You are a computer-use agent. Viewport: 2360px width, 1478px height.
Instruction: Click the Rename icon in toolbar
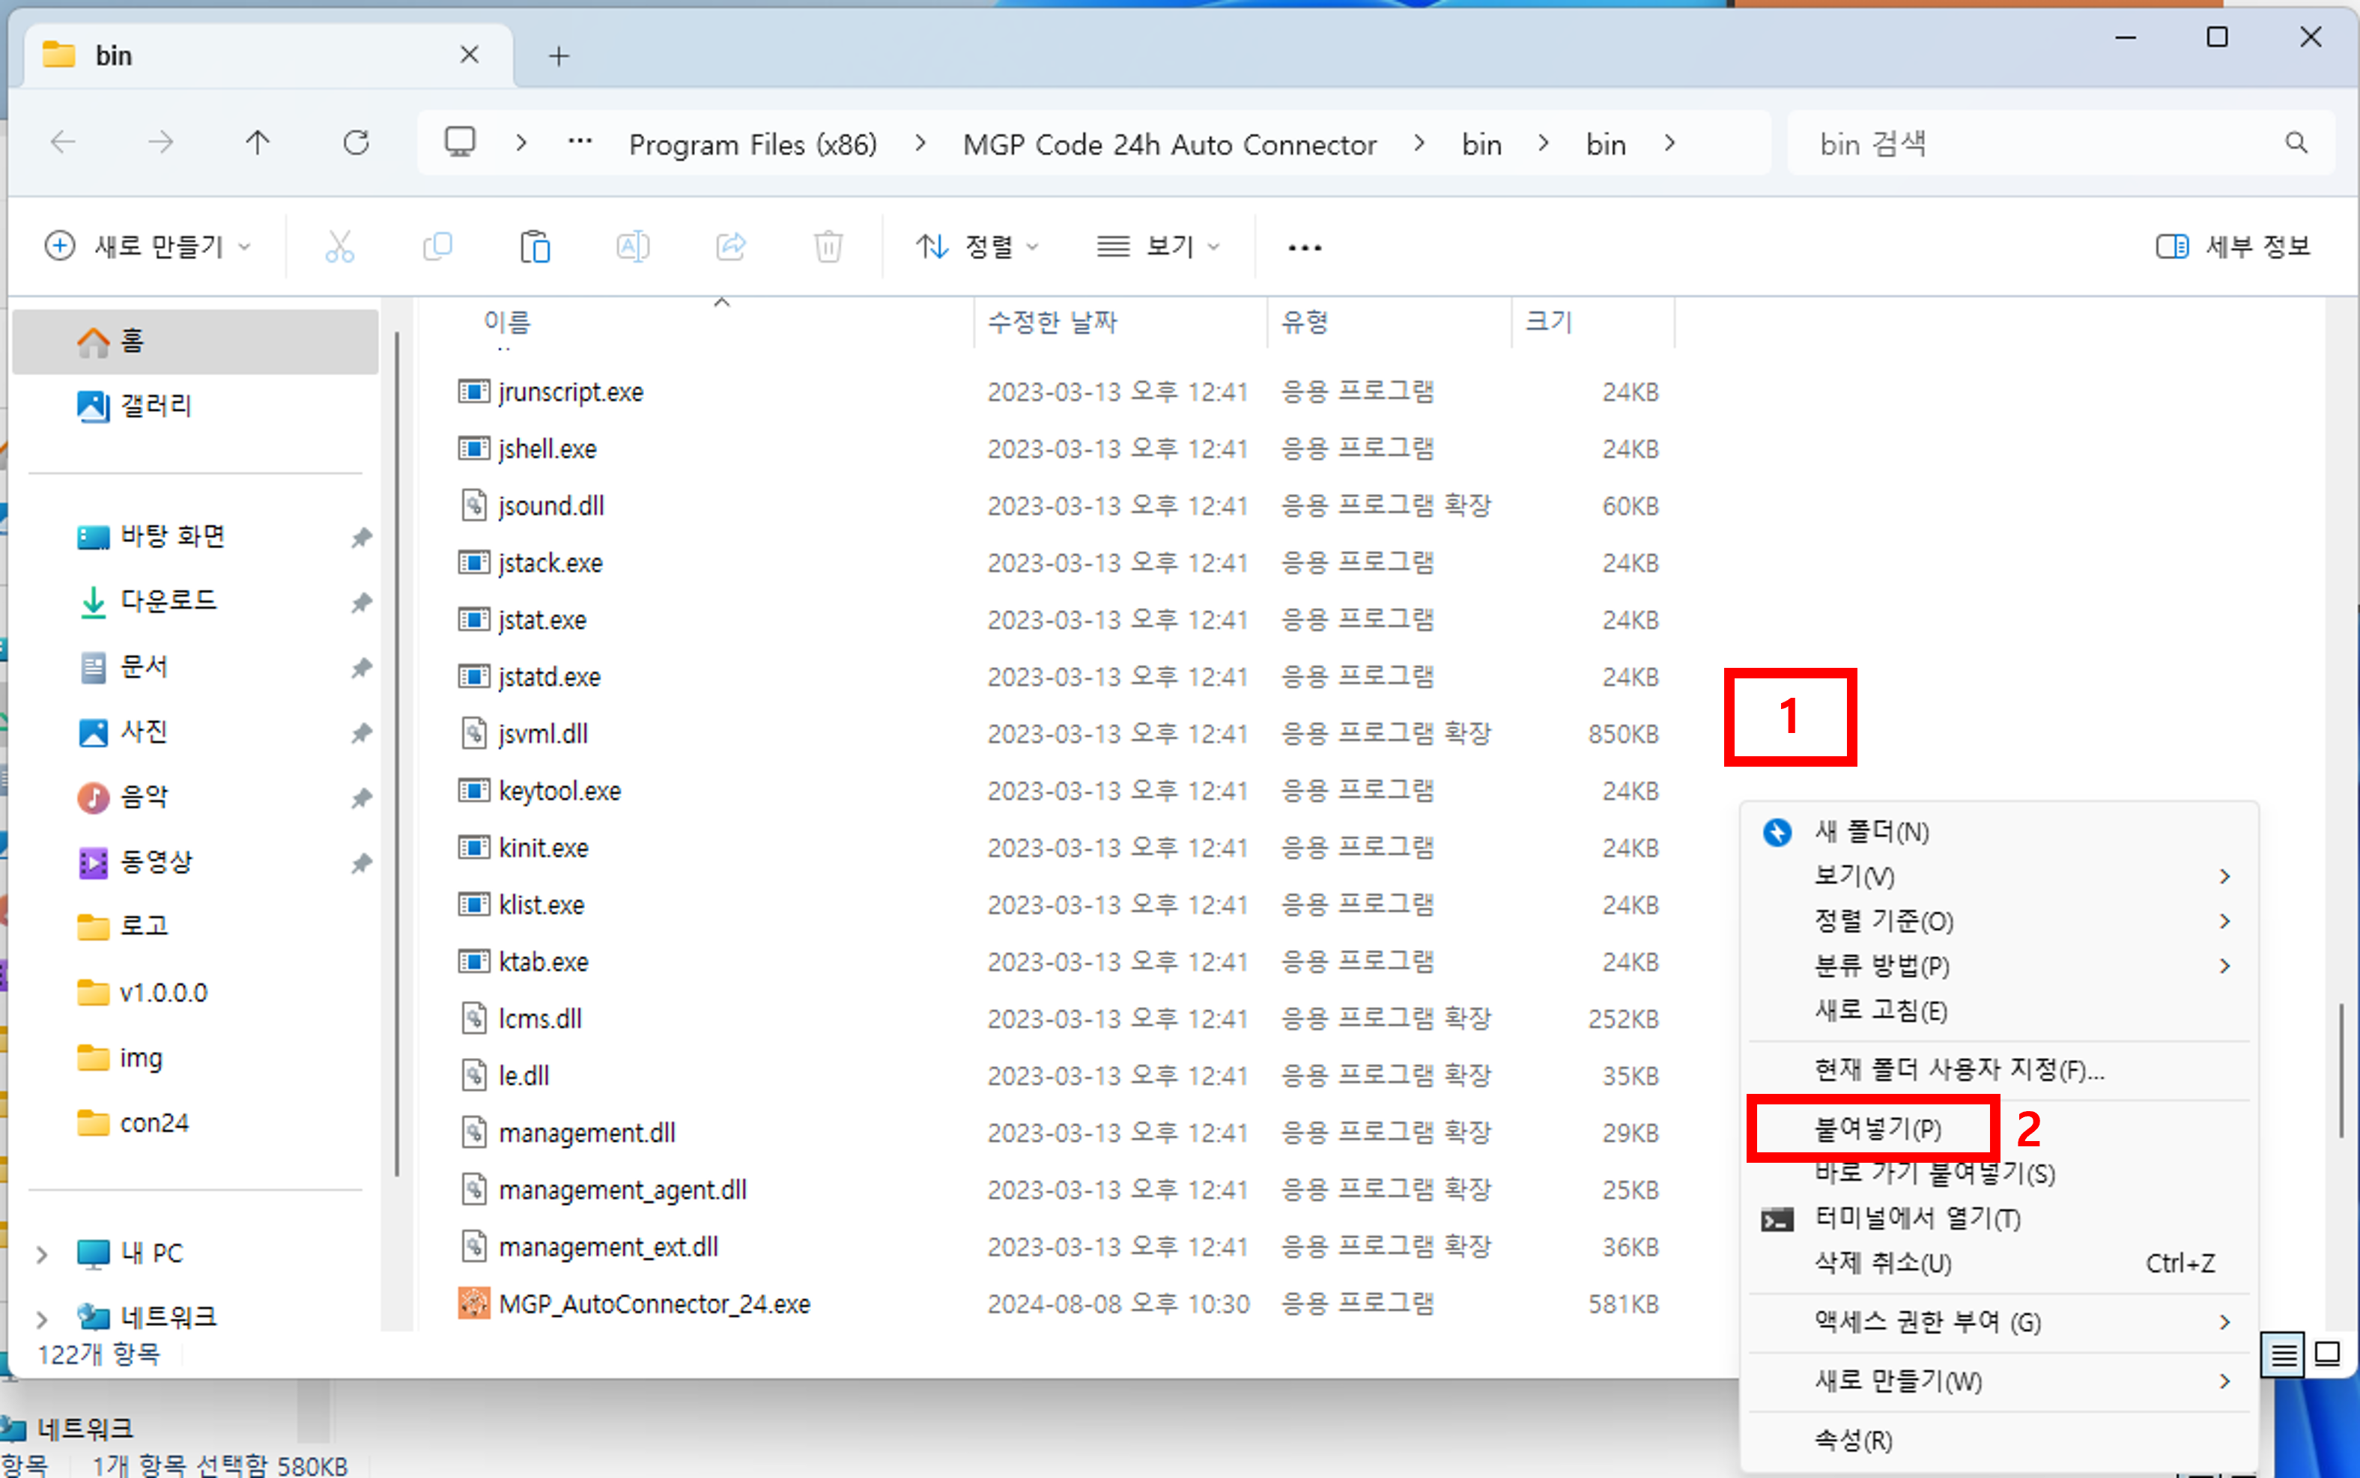(633, 247)
